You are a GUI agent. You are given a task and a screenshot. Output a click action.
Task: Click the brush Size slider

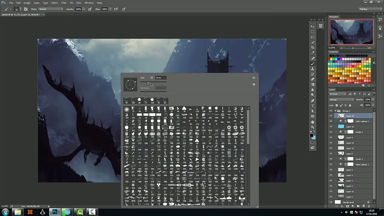tap(153, 82)
